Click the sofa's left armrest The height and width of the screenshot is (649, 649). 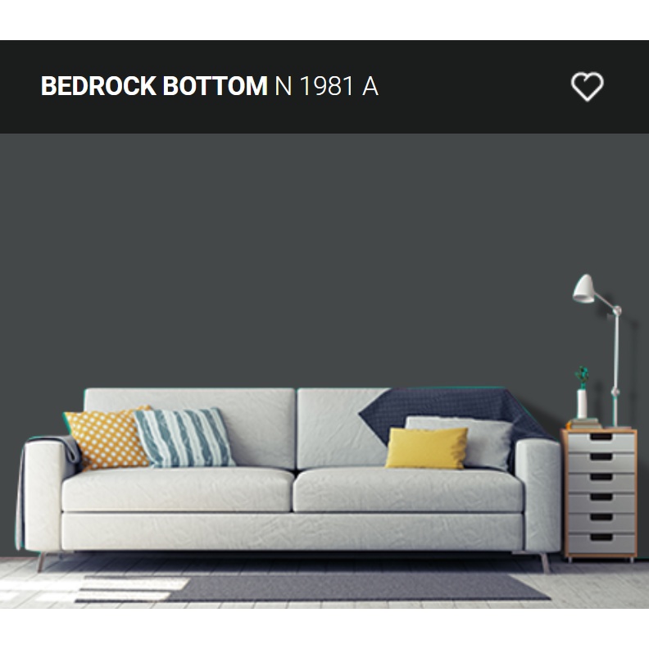43,495
